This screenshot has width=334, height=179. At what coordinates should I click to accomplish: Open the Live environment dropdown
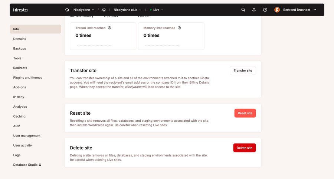(x=157, y=10)
